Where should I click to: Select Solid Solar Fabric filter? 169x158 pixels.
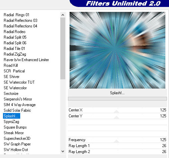tap(17, 110)
